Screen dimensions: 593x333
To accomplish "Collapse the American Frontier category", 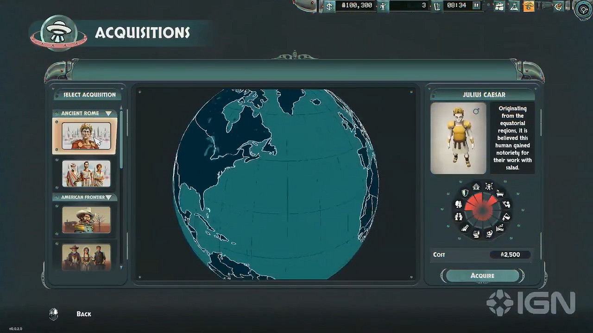I will pyautogui.click(x=108, y=197).
